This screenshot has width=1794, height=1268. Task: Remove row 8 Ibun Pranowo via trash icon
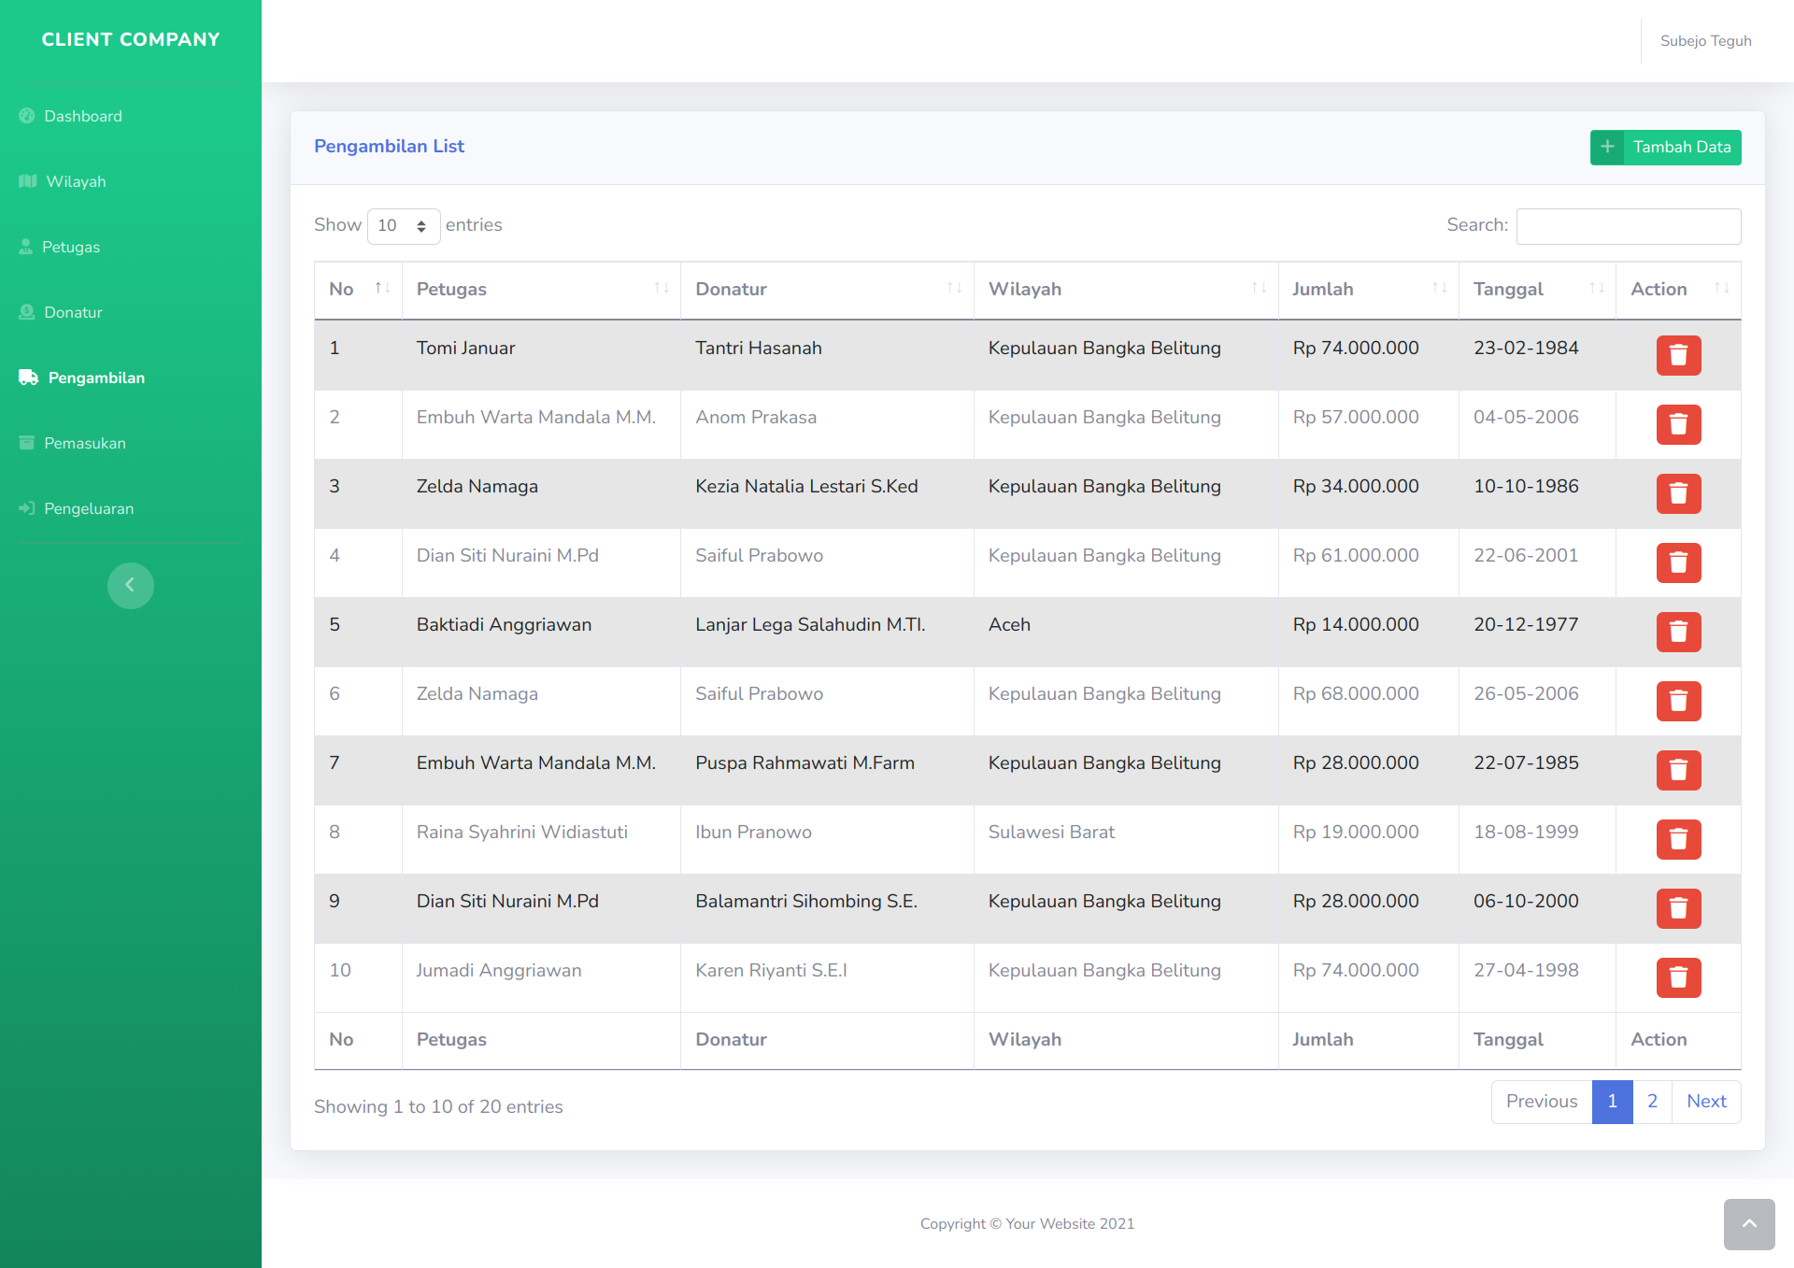coord(1678,839)
